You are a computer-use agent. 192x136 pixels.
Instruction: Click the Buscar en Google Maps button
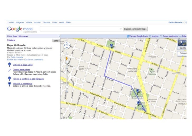click(135, 29)
